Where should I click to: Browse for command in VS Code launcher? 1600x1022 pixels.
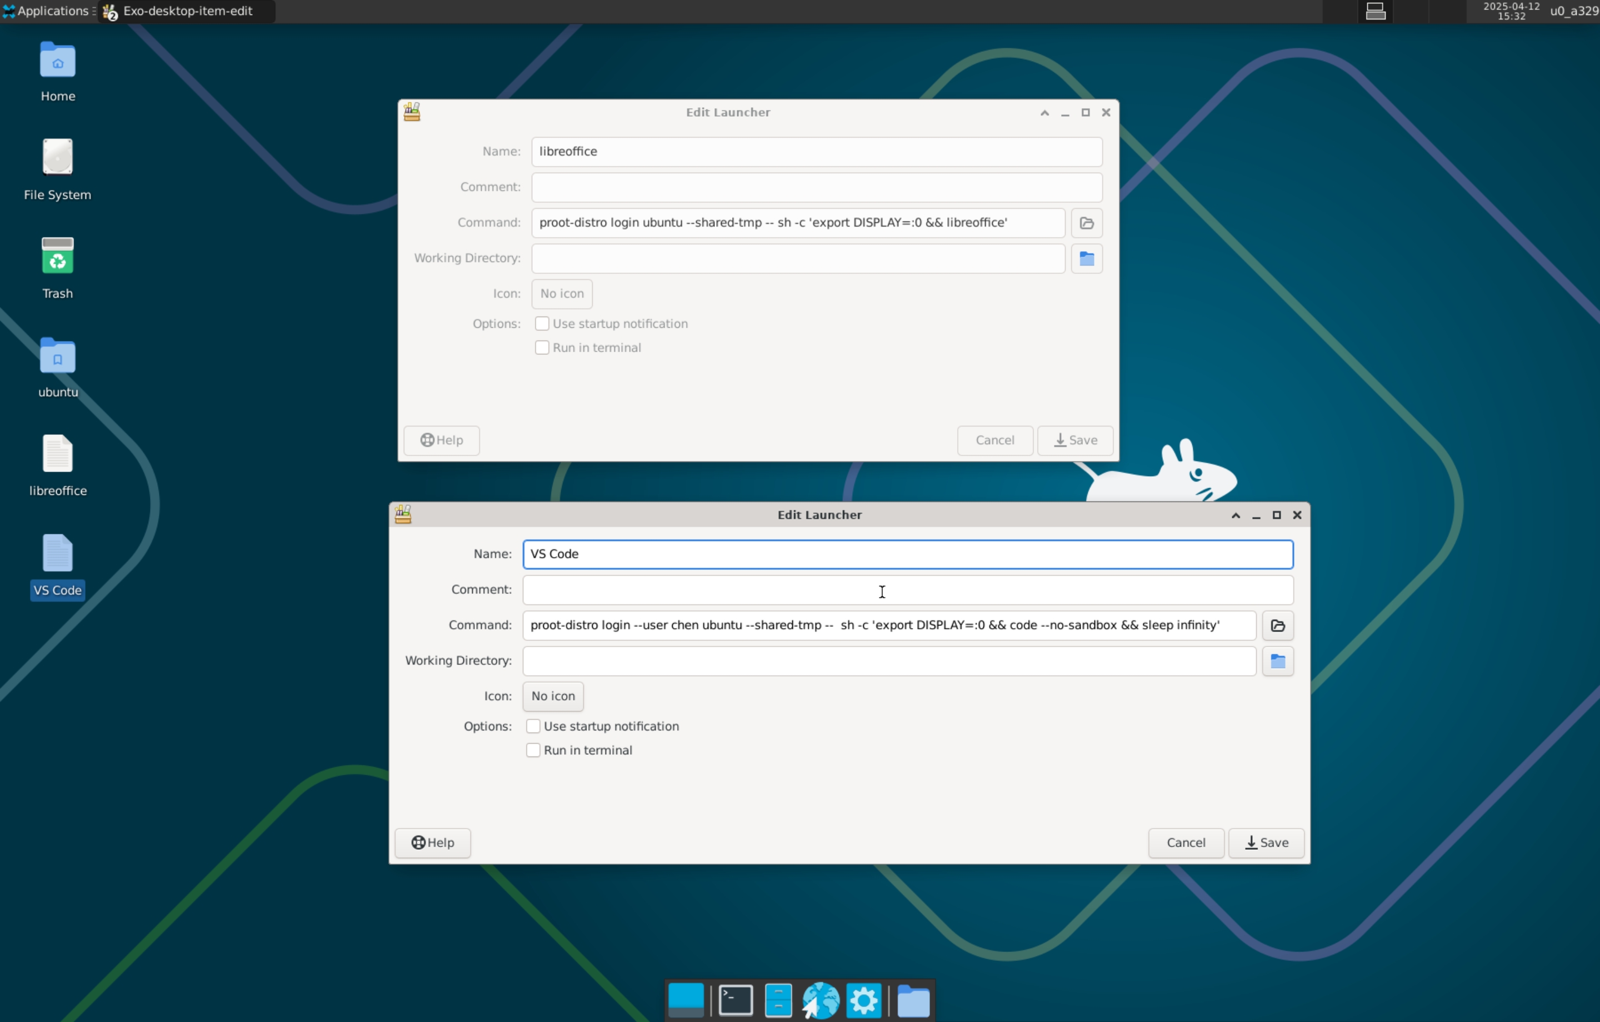point(1277,625)
